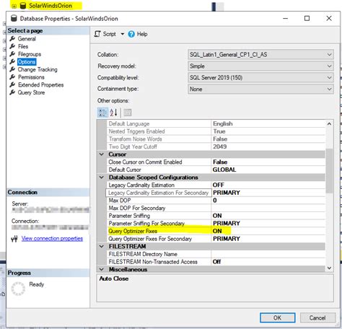Open the General page

27,39
